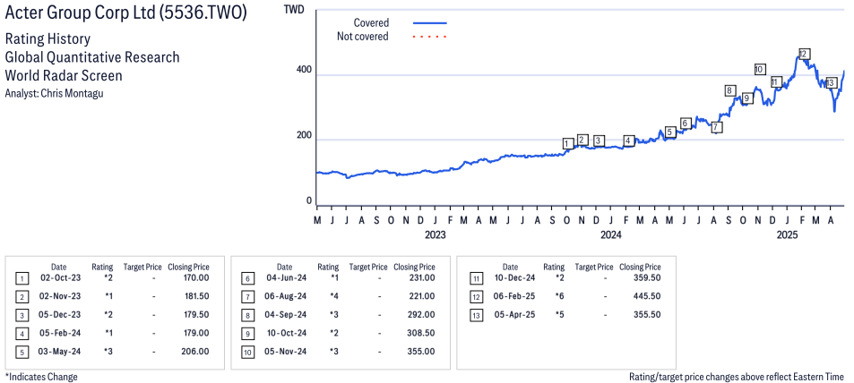Select chart marker 12 at the price peak

[803, 54]
